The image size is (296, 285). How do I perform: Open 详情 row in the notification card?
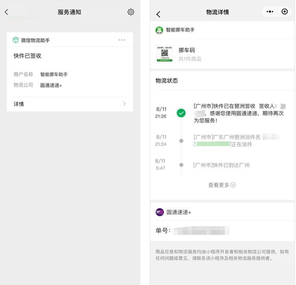click(x=70, y=104)
